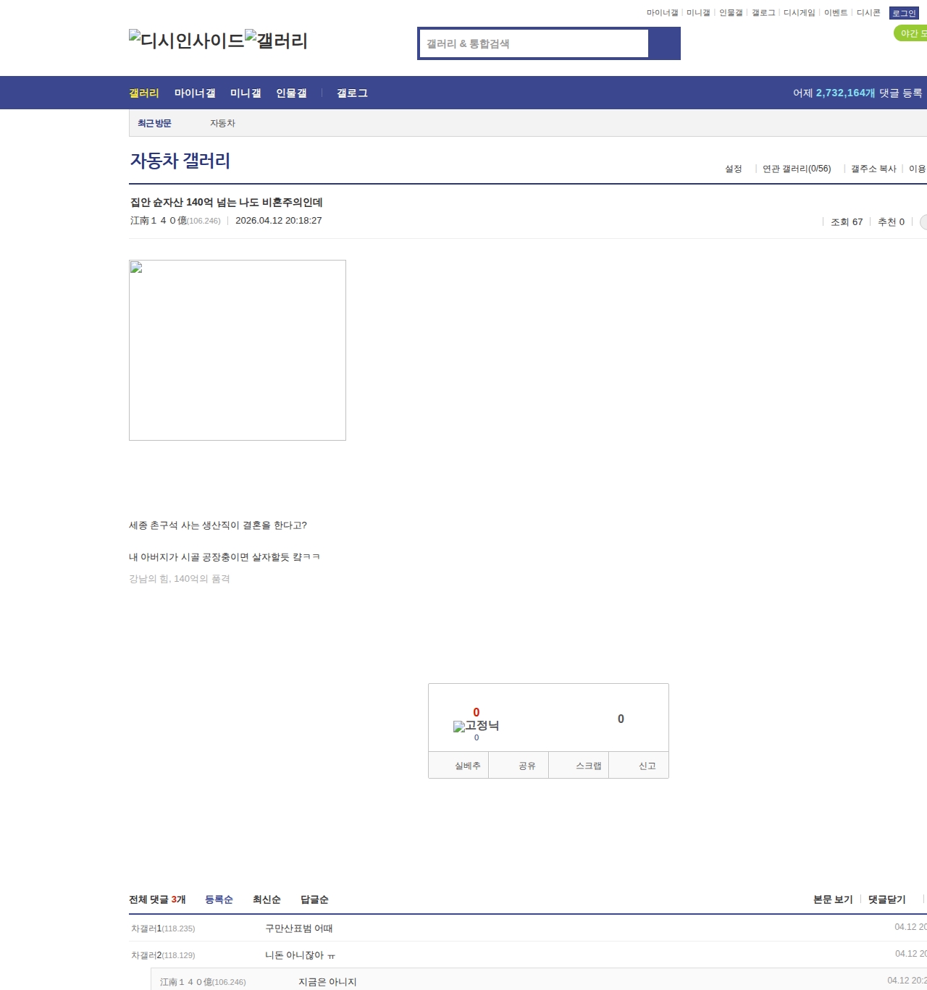This screenshot has width=927, height=990.
Task: Type in the 갤러리 & 통합검색 field
Action: point(534,43)
